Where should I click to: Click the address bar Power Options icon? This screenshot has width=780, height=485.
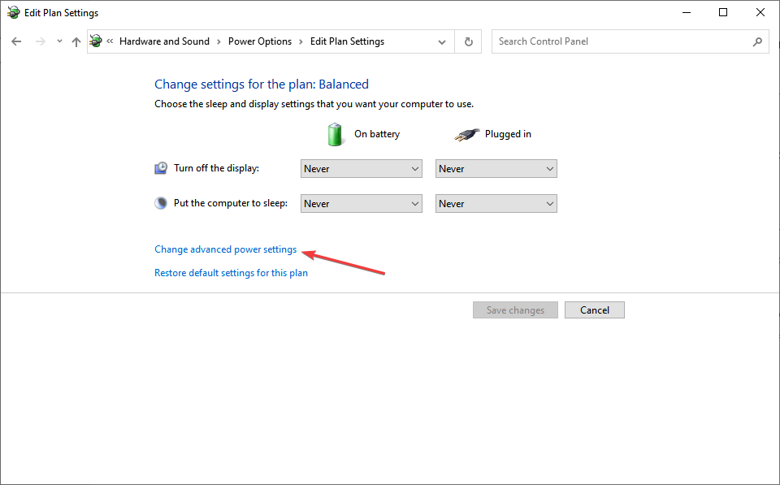click(97, 41)
